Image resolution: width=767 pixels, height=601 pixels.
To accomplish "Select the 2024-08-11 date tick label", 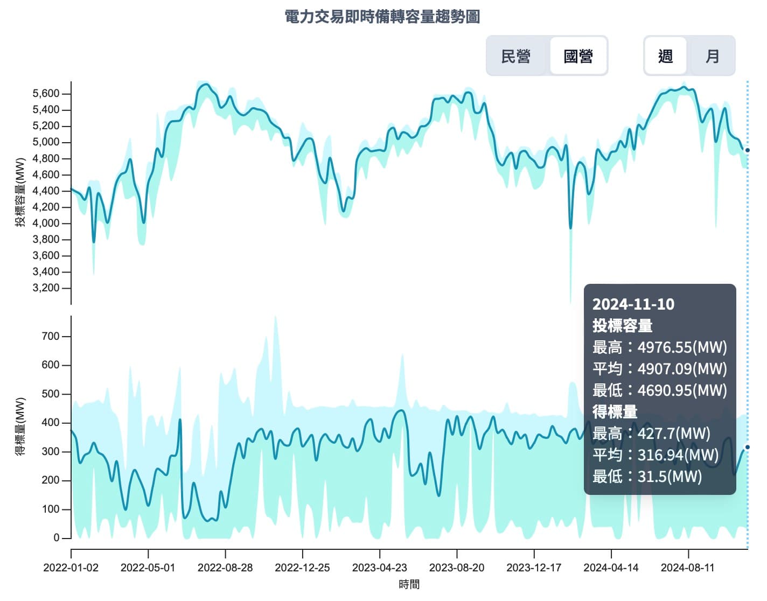I will point(688,568).
